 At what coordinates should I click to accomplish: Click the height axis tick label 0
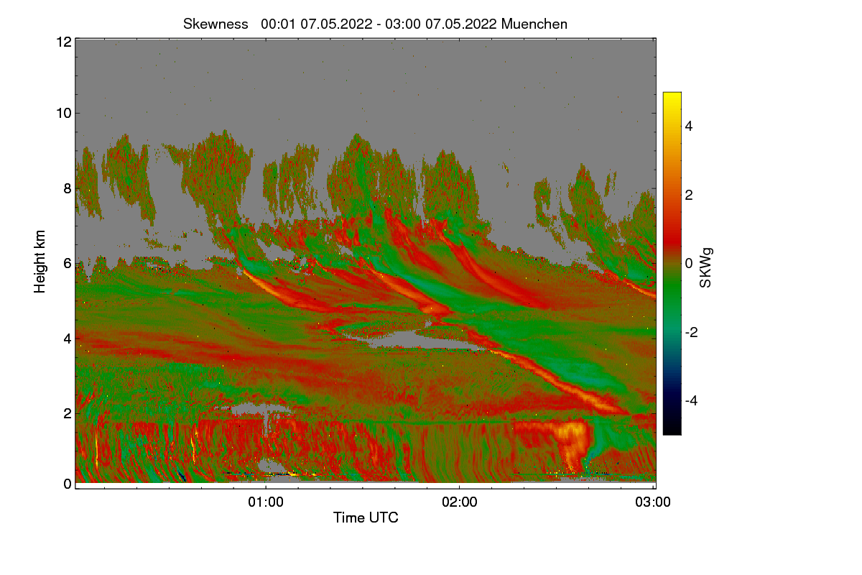(x=68, y=484)
